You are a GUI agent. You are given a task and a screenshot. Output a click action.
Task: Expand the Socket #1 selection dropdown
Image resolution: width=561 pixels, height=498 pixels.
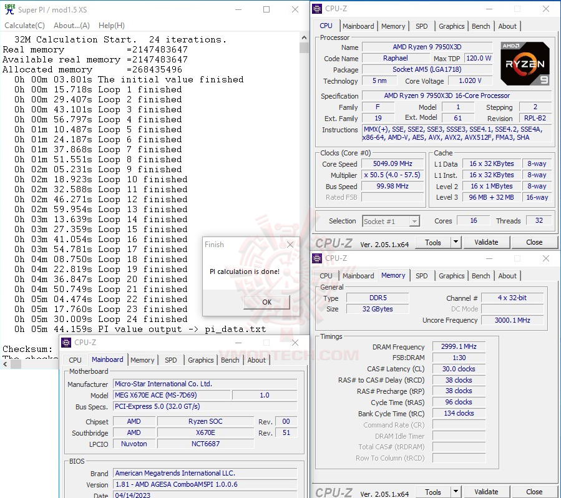click(414, 222)
